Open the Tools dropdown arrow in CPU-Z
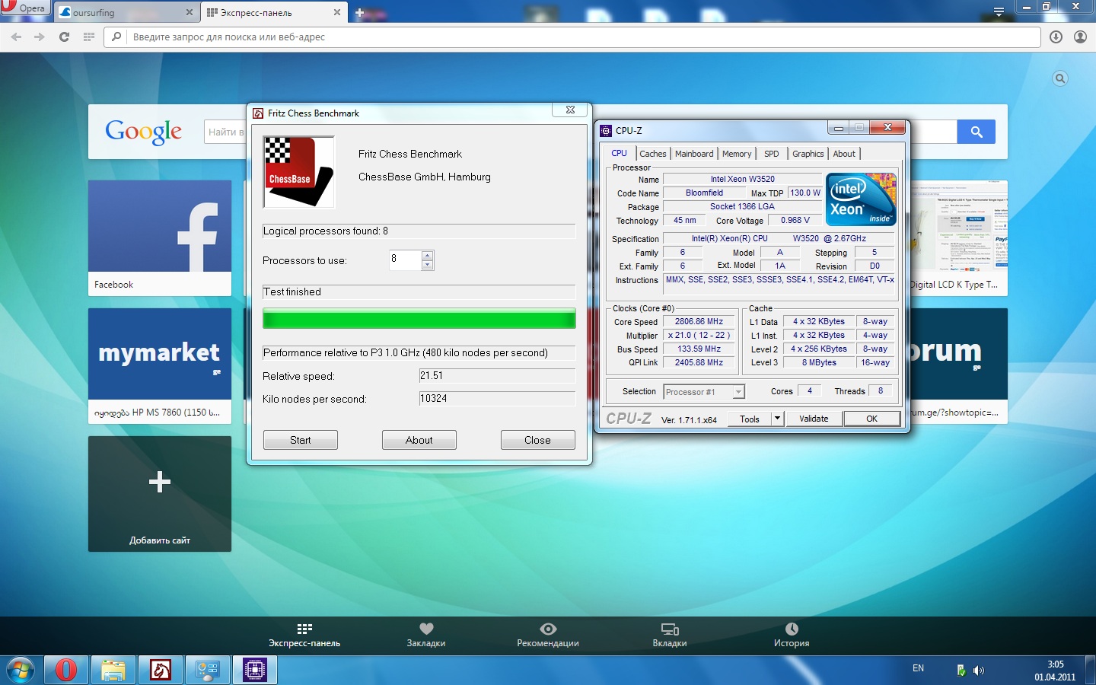This screenshot has width=1096, height=685. tap(777, 419)
